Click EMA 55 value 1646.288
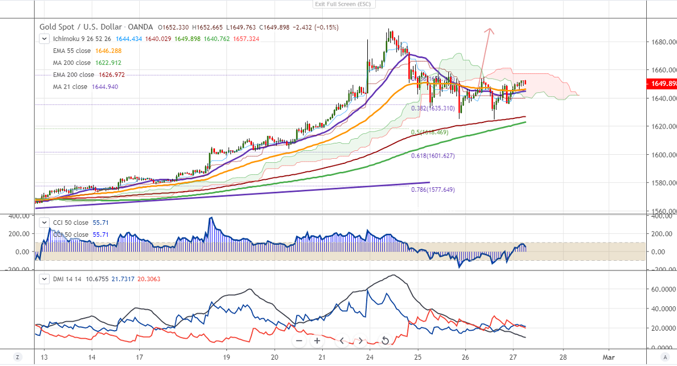The width and height of the screenshot is (677, 366). point(108,51)
